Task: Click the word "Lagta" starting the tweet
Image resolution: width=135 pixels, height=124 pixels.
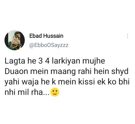Action: pyautogui.click(x=15, y=61)
